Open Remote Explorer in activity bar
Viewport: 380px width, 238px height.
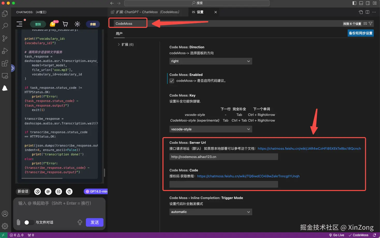point(5,76)
